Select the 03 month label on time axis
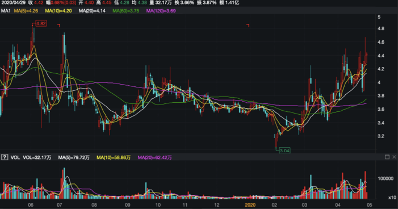This screenshot has height=209, width=398. (x=304, y=205)
